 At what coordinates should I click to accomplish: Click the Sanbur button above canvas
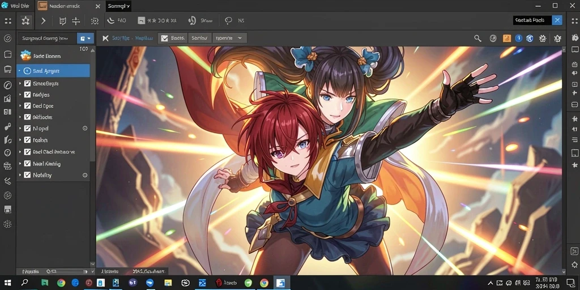[x=199, y=38]
